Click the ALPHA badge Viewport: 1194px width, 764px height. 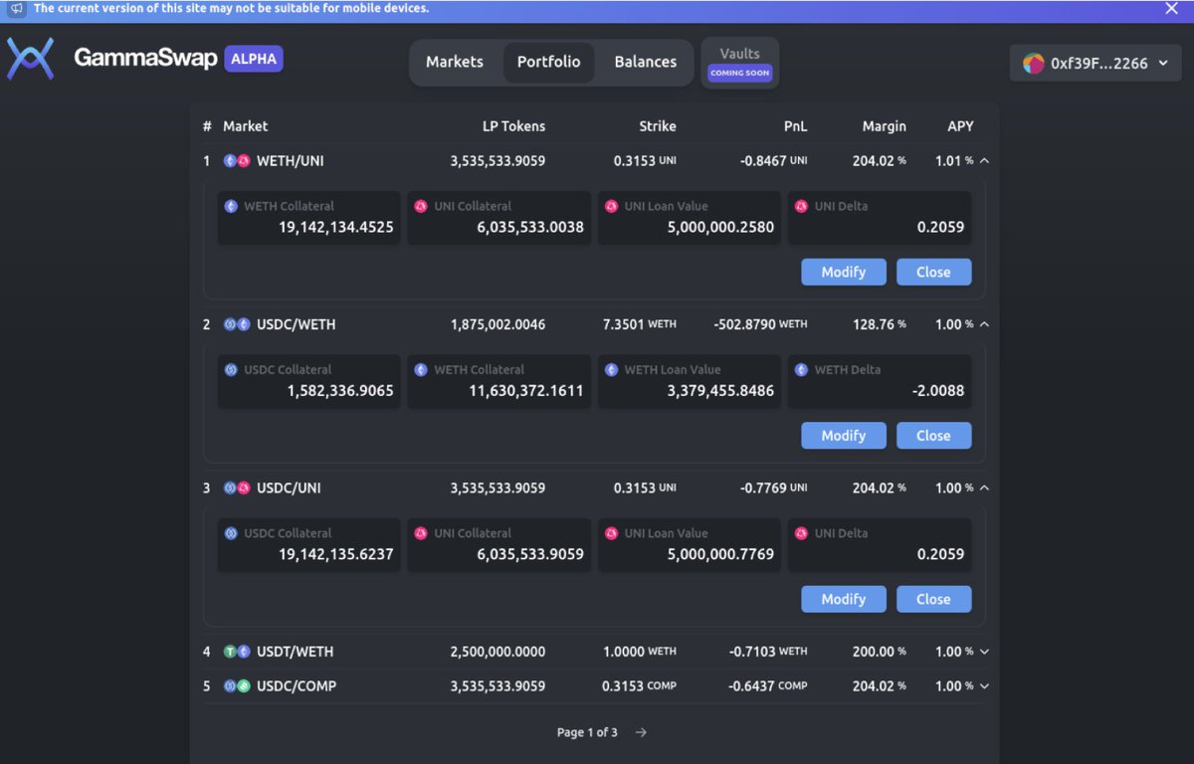(254, 59)
